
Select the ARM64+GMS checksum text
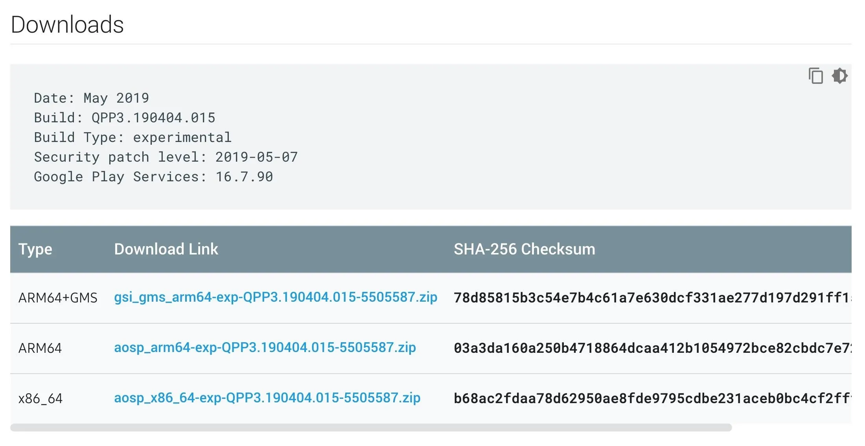[653, 298]
